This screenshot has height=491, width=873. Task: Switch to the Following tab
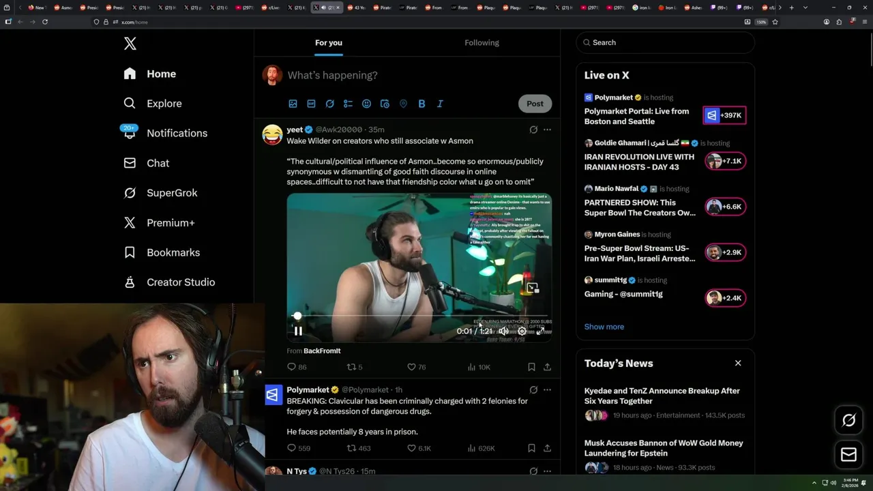pyautogui.click(x=482, y=42)
